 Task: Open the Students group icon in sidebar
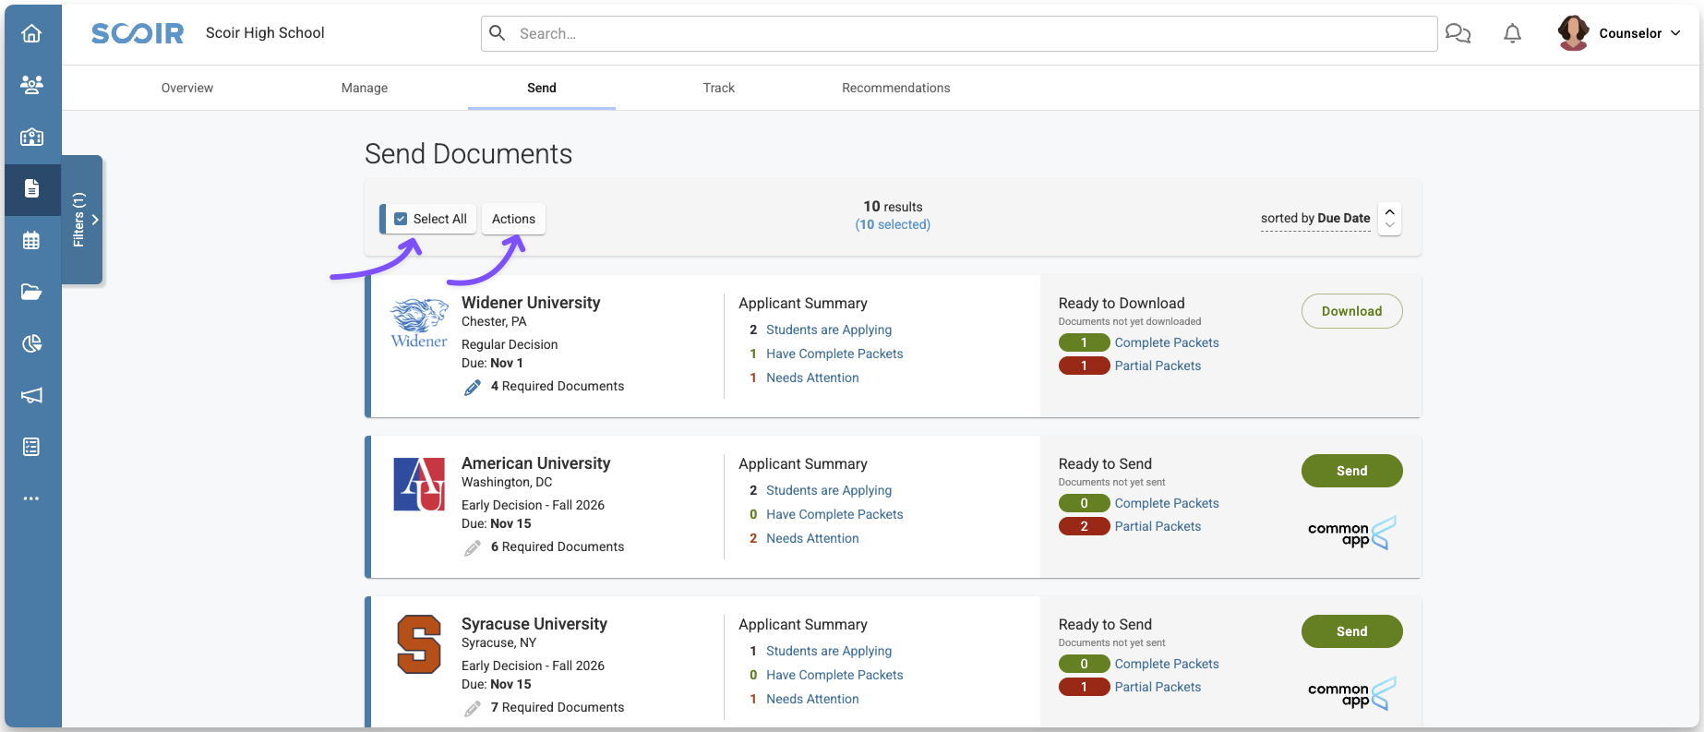(x=31, y=85)
